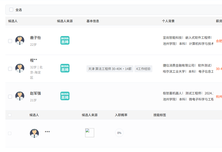The height and width of the screenshot is (152, 222).
Task: Tick the checkbox for 鹿子怡
Action: 10,41
